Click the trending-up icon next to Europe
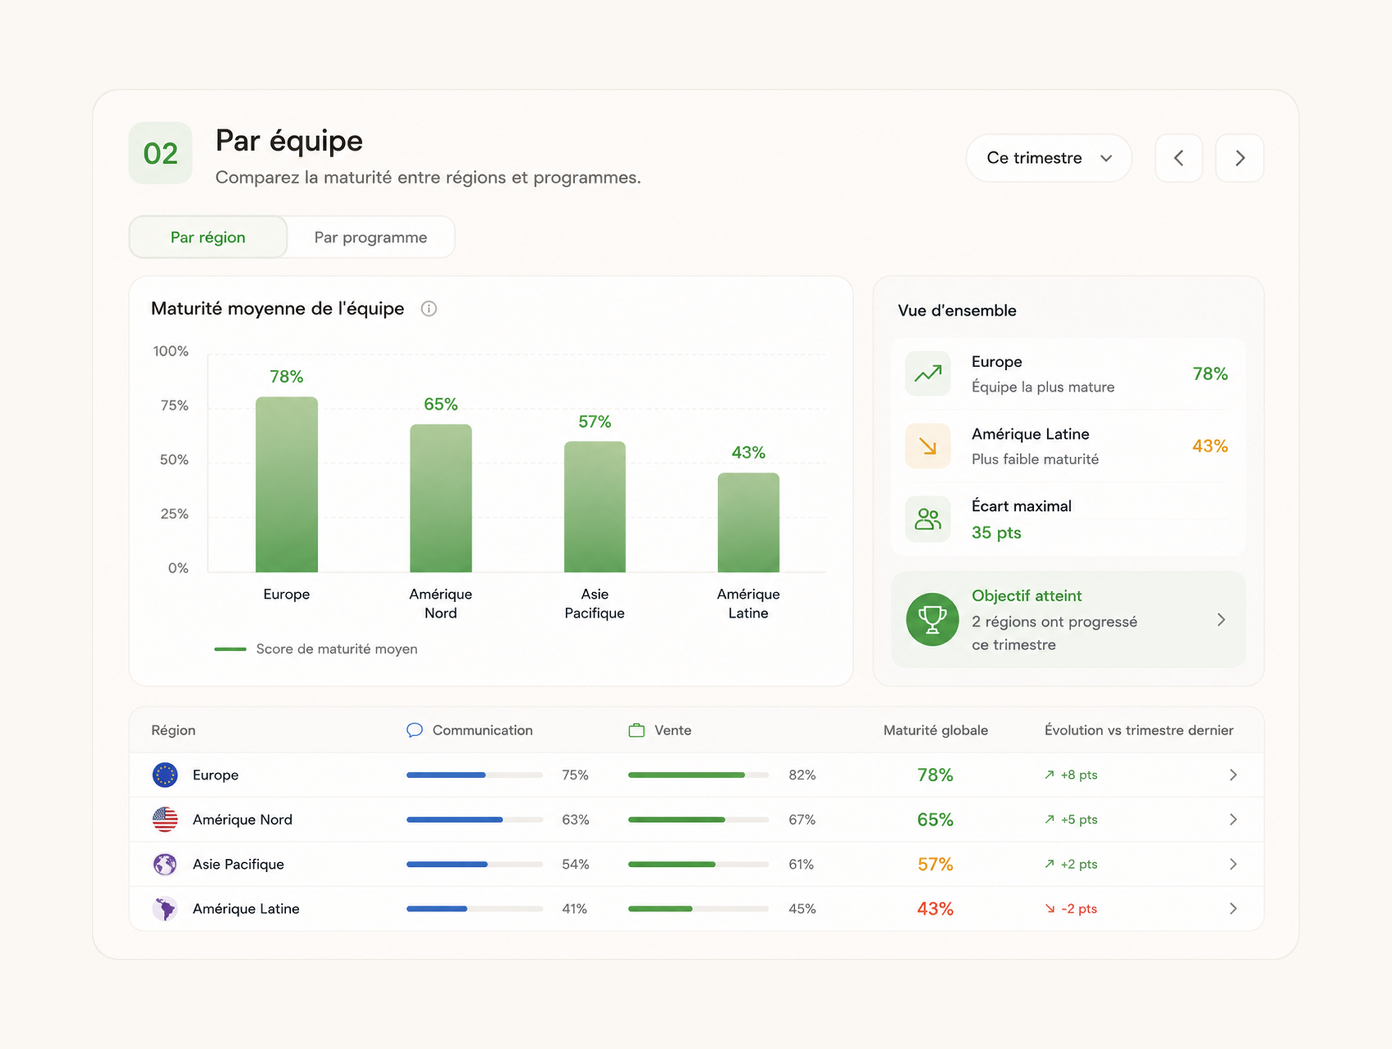The width and height of the screenshot is (1392, 1049). point(927,373)
